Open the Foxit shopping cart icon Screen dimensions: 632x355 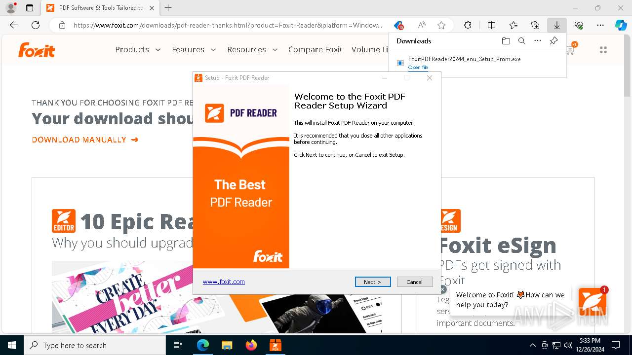coord(571,49)
